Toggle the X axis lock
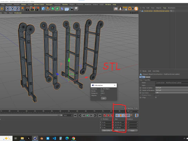Image resolution: width=188 pixels, height=141 pixels. tap(8, 9)
